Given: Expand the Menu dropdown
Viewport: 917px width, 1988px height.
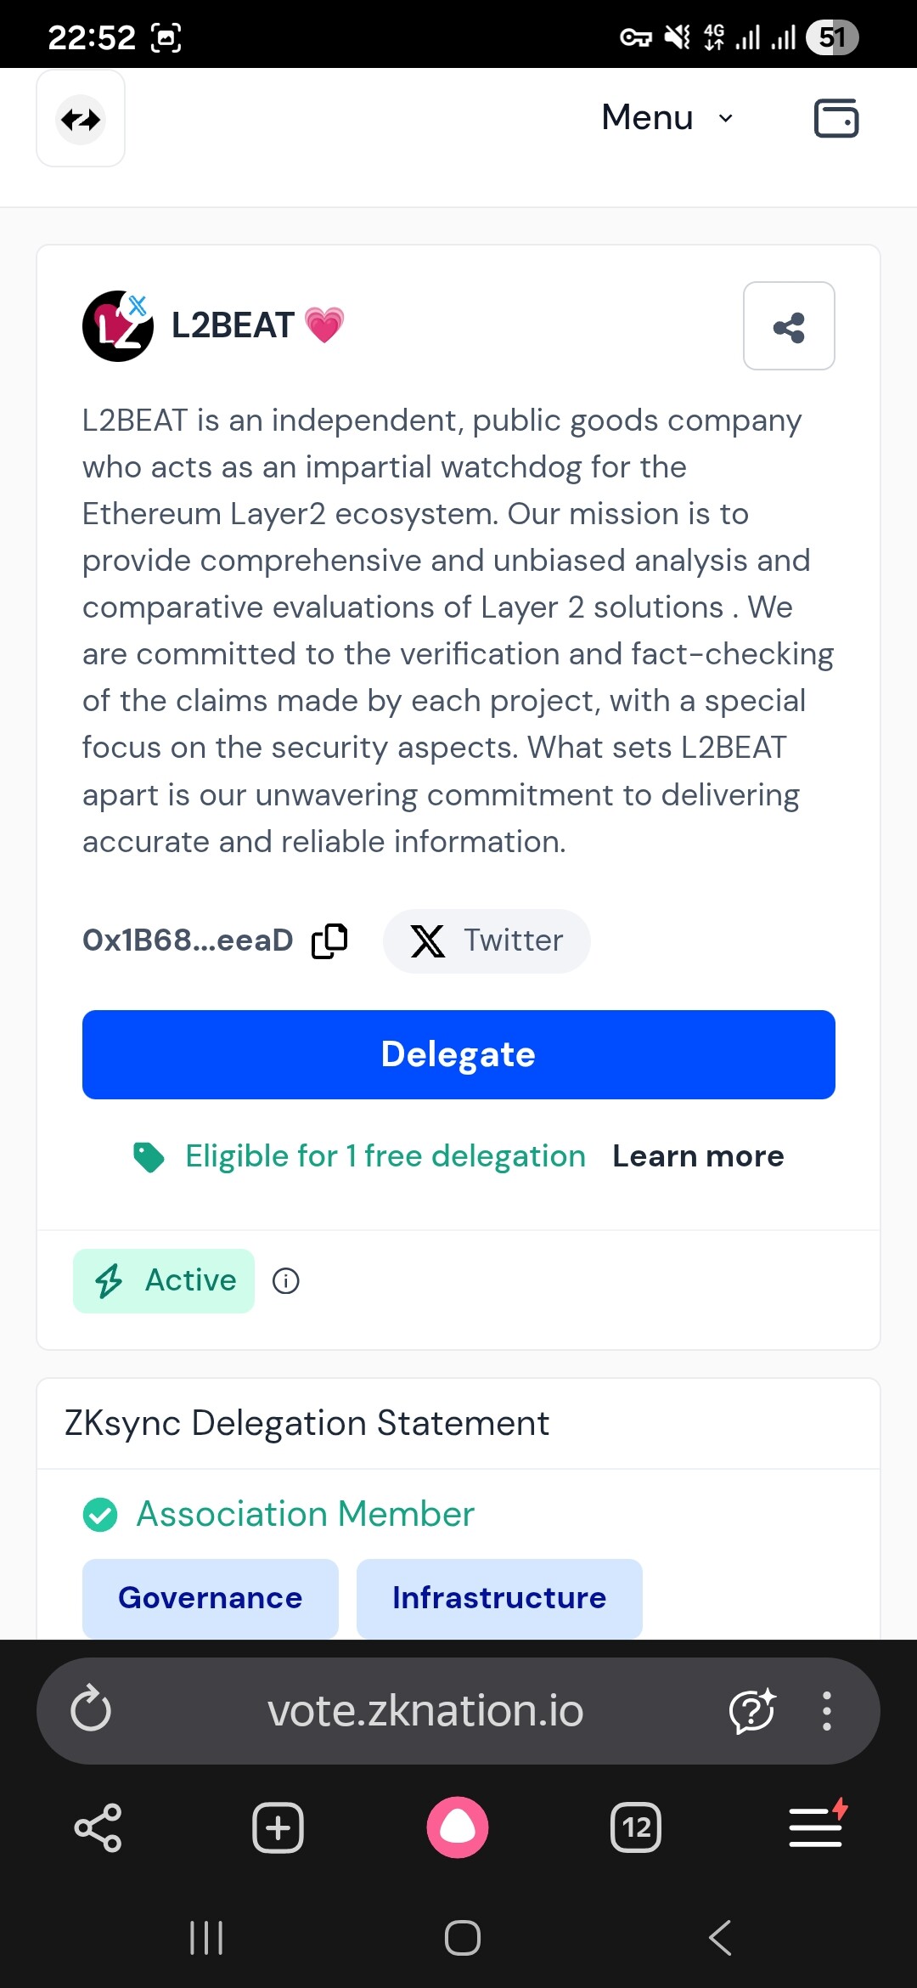Looking at the screenshot, I should 667,118.
